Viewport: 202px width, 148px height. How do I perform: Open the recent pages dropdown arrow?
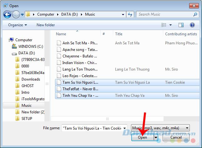click(x=22, y=15)
